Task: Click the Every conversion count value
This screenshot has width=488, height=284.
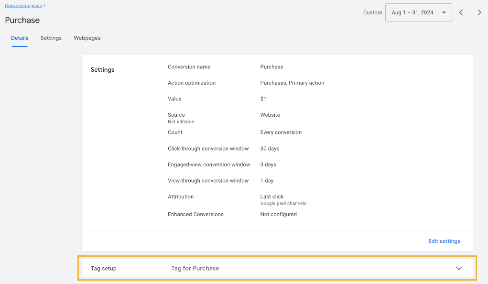Action: pos(281,132)
